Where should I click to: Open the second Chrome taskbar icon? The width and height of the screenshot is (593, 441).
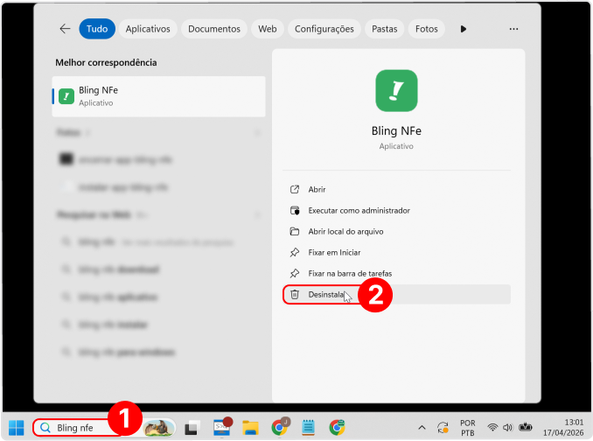(x=337, y=428)
